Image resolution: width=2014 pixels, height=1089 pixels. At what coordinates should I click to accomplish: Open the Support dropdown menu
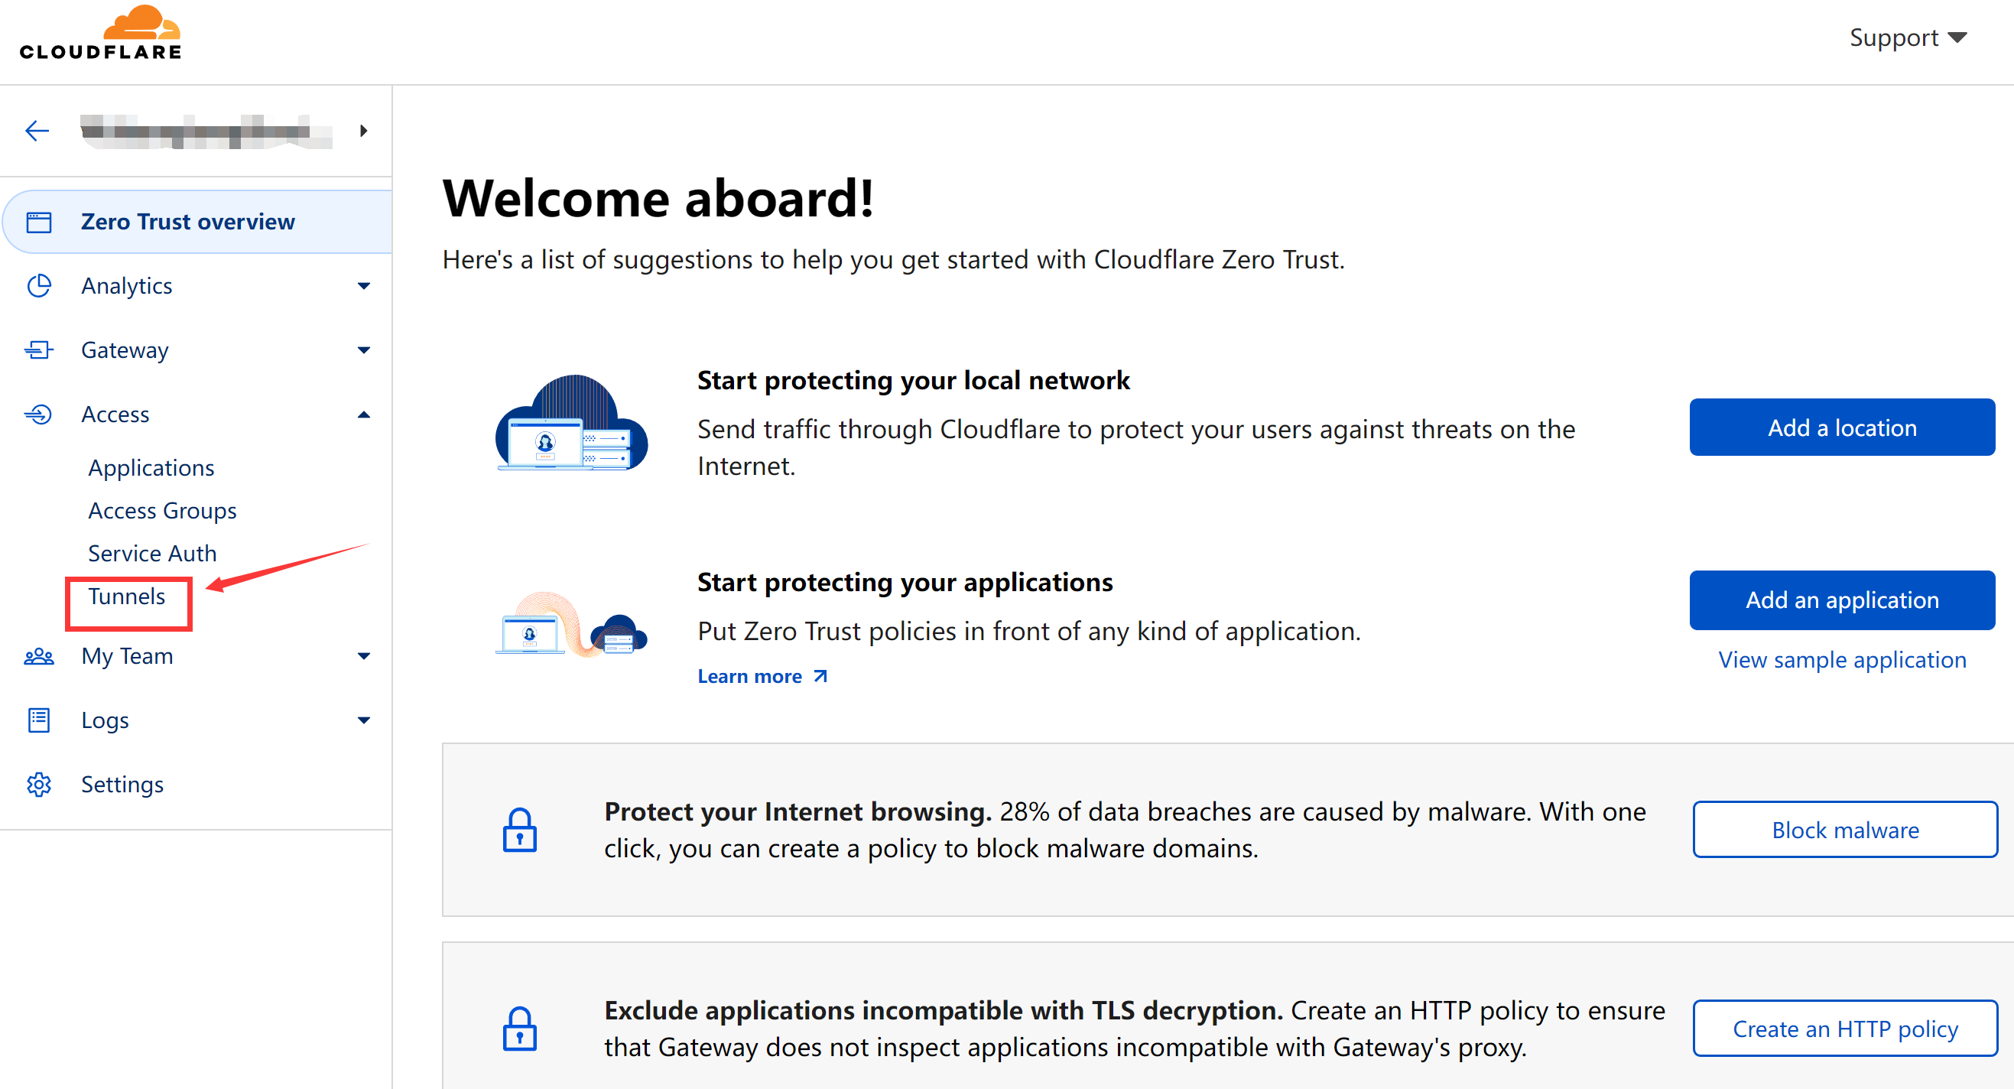1908,37
